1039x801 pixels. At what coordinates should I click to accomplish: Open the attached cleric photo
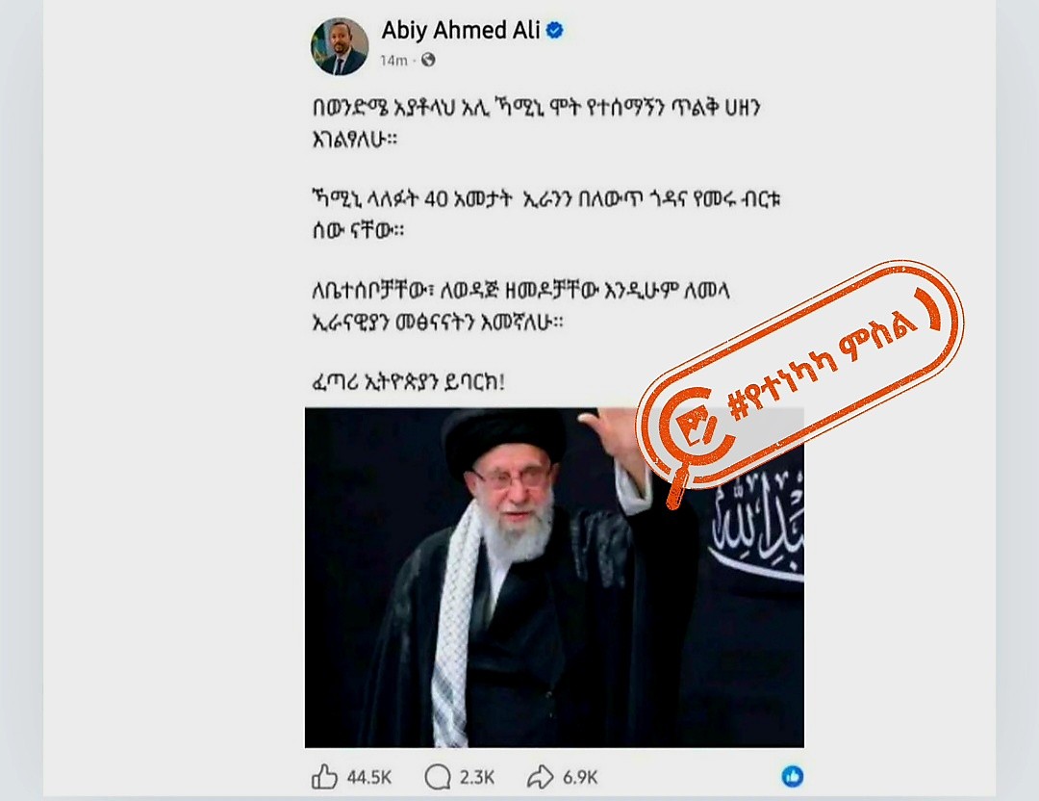coord(554,578)
